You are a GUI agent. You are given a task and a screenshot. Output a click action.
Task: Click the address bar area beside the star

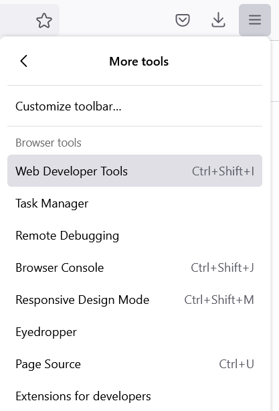15,21
